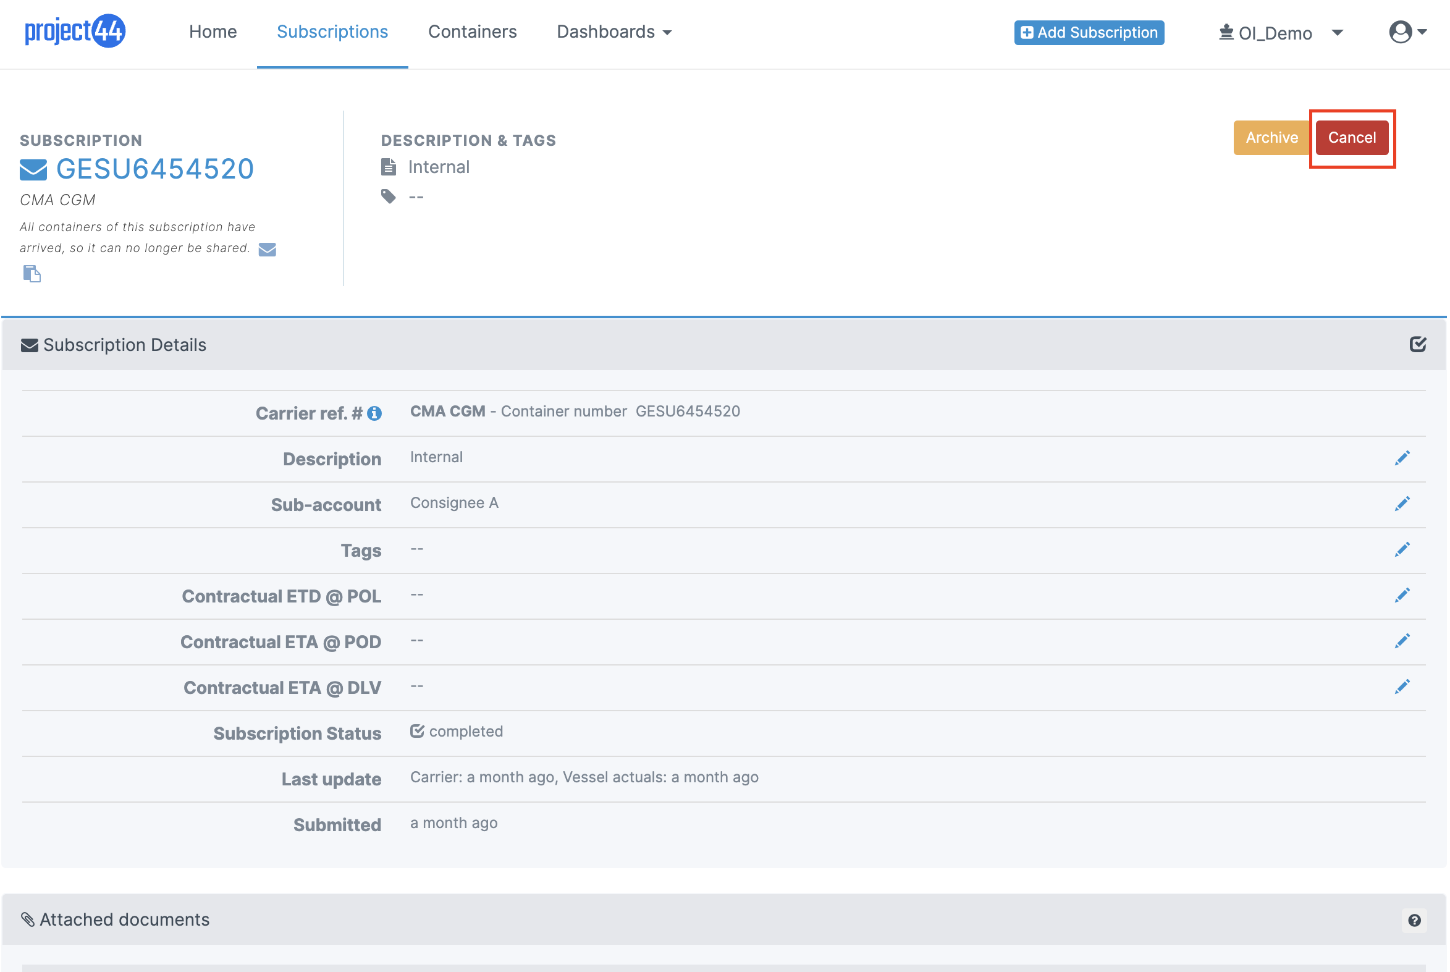Edit the Sub-account with pencil icon
The height and width of the screenshot is (972, 1450).
tap(1402, 504)
